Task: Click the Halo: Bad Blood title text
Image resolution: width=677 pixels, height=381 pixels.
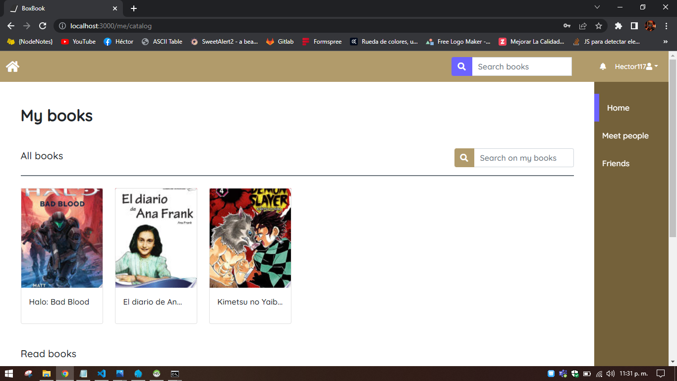Action: pyautogui.click(x=59, y=302)
